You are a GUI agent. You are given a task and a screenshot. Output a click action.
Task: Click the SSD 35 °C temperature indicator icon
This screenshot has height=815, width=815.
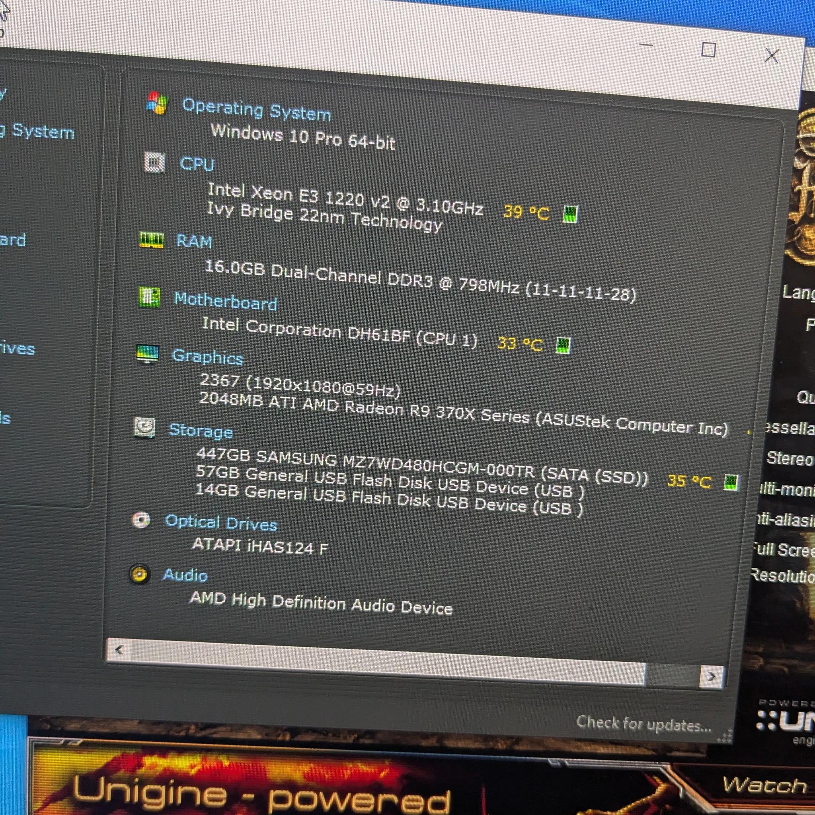(731, 482)
